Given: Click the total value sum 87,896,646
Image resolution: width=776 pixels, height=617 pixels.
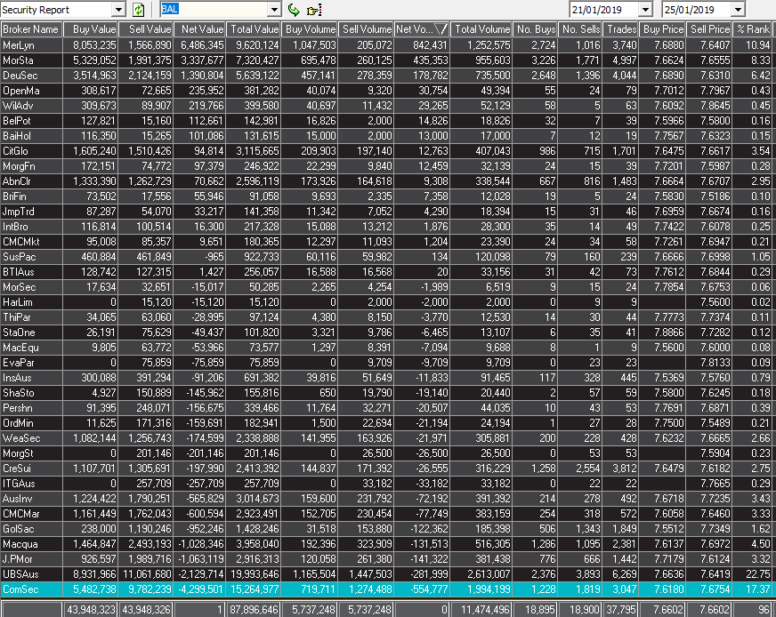Looking at the screenshot, I should click(255, 610).
